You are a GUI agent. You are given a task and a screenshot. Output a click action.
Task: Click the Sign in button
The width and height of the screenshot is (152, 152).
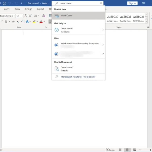pyautogui.click(x=132, y=3)
